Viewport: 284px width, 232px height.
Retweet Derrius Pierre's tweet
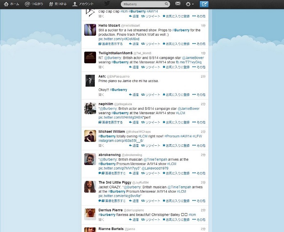click(x=151, y=220)
